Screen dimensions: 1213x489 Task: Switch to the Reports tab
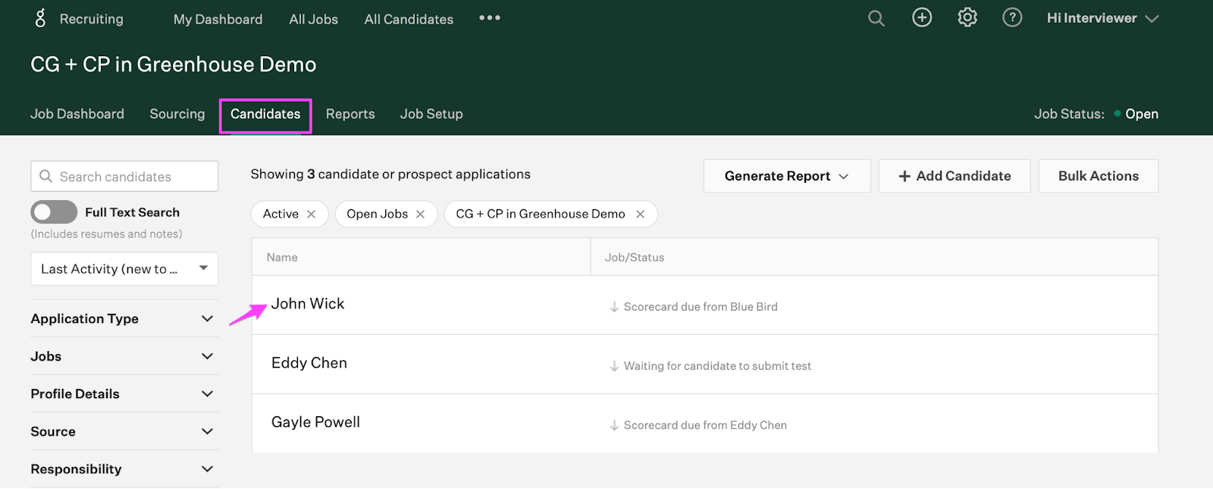pos(350,114)
